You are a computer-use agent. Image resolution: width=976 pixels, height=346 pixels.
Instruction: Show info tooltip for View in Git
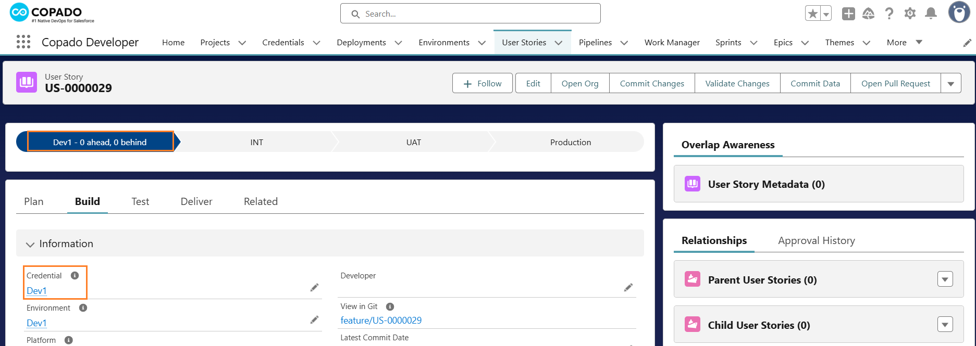click(390, 306)
